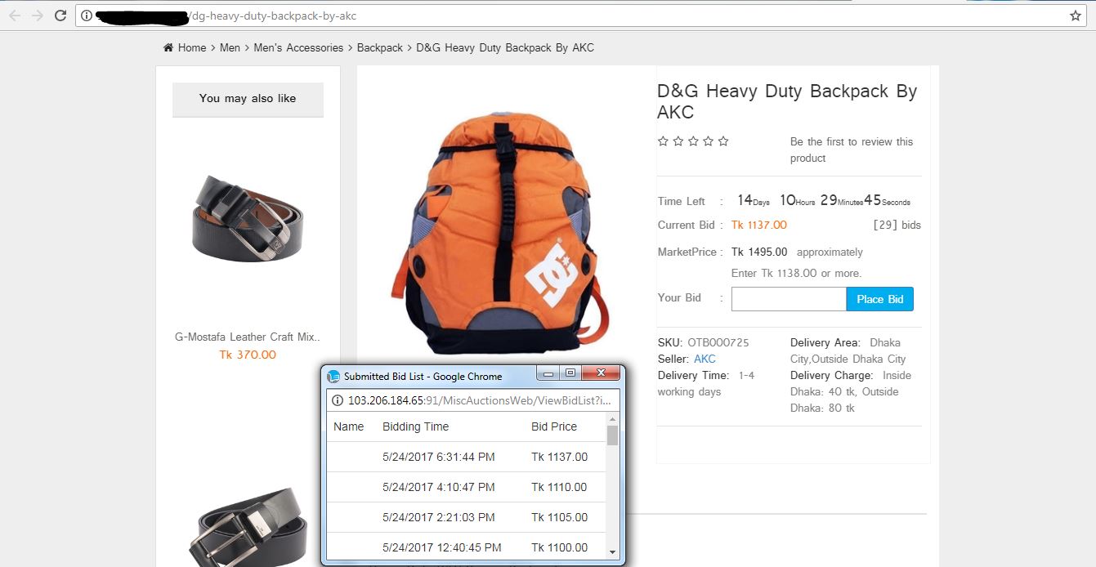The height and width of the screenshot is (567, 1096).
Task: Click the browser forward arrow
Action: pos(37,16)
